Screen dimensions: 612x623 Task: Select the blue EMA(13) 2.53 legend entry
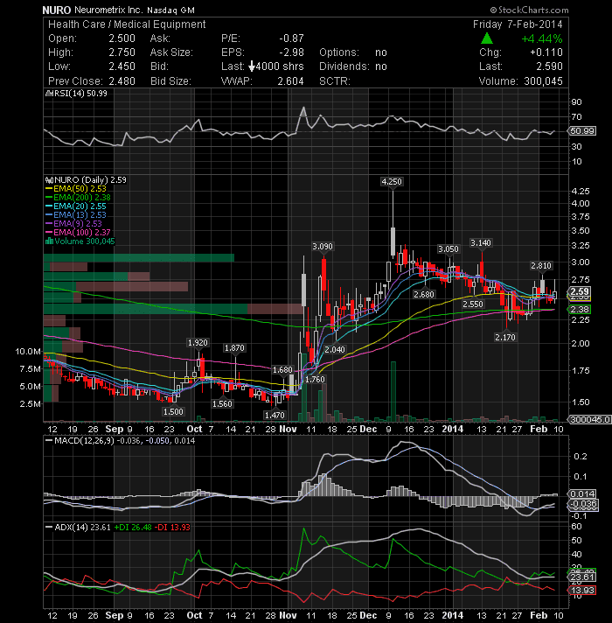[x=76, y=215]
